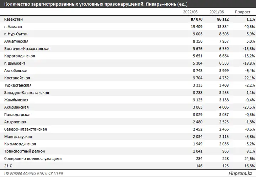Select the Казахстан row label
The width and height of the screenshot is (256, 177).
(x=14, y=19)
